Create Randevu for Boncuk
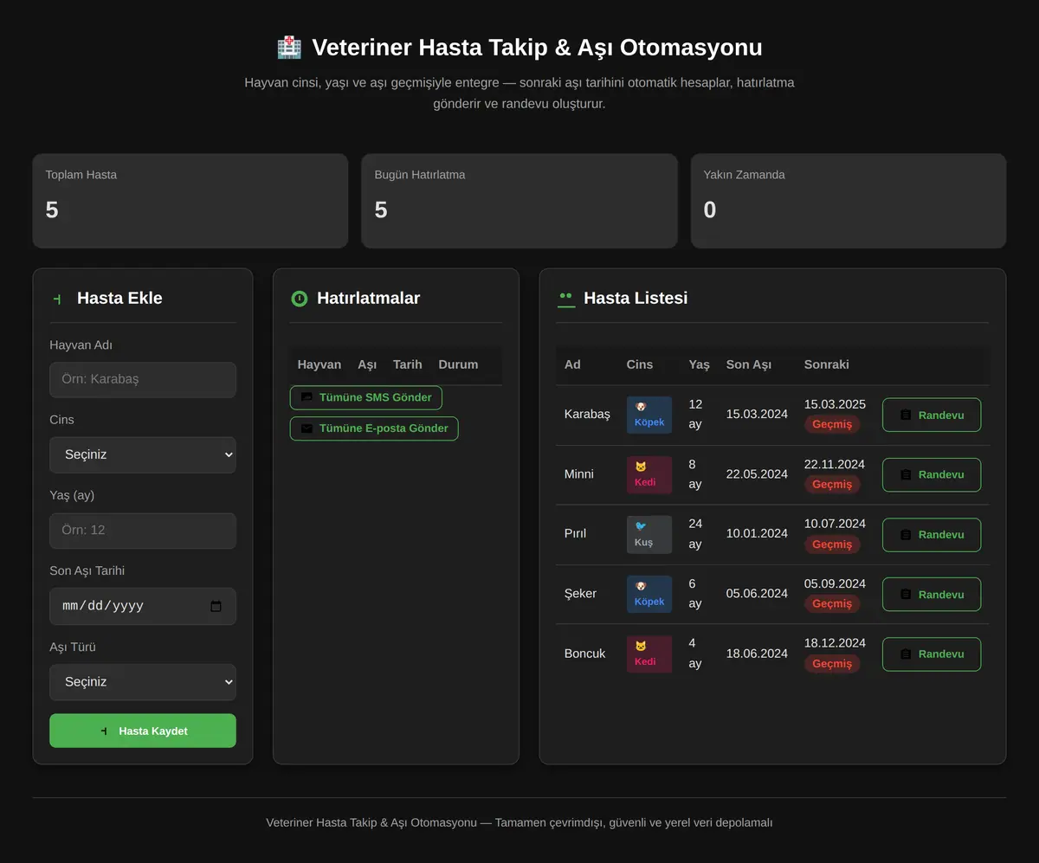 click(932, 654)
